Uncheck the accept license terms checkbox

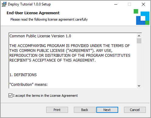[10, 96]
